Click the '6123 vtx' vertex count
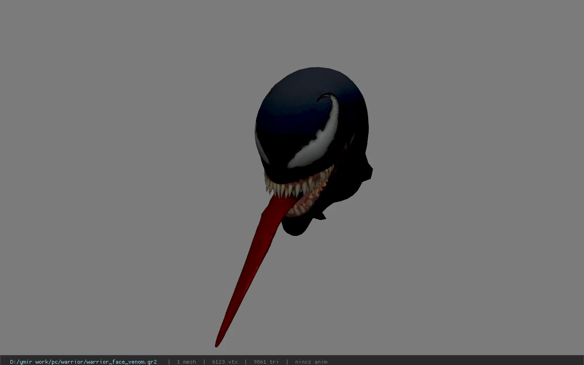This screenshot has width=584, height=365. coord(225,362)
